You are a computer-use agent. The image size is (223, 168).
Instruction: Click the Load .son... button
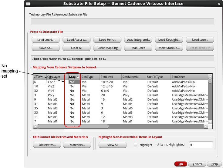pyautogui.click(x=200, y=40)
